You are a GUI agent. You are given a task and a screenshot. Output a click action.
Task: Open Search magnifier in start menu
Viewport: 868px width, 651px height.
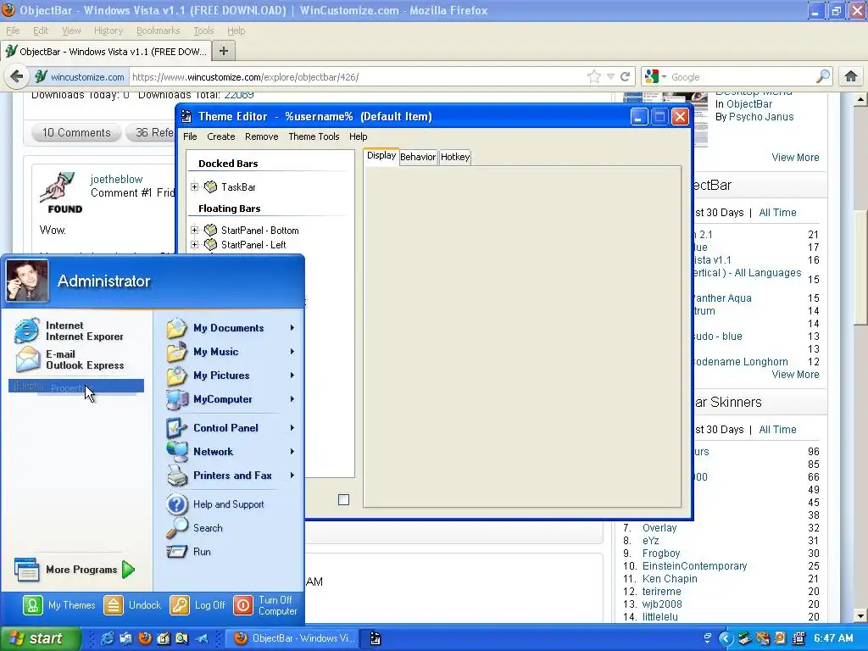pyautogui.click(x=176, y=528)
